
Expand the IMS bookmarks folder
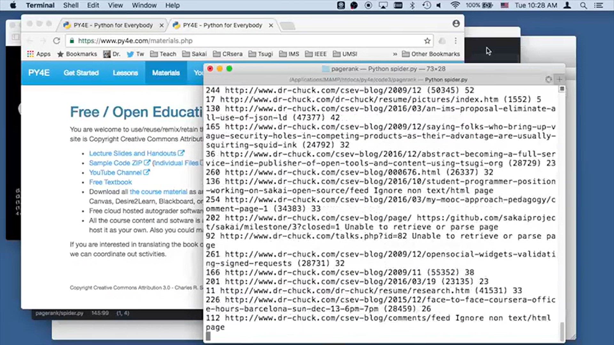click(289, 54)
